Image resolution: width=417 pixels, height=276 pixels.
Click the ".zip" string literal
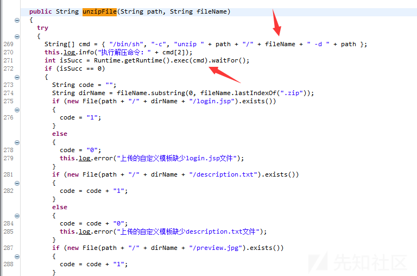point(292,93)
